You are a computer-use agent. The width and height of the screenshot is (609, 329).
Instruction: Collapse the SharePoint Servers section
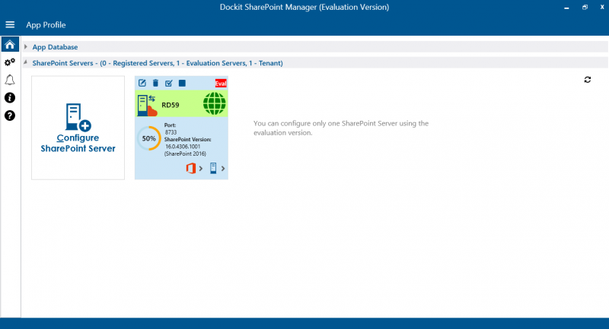pos(26,62)
